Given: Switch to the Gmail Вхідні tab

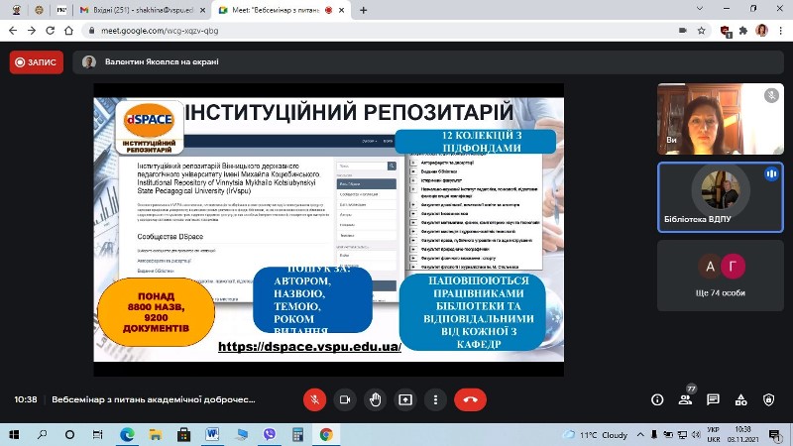Looking at the screenshot, I should click(144, 10).
